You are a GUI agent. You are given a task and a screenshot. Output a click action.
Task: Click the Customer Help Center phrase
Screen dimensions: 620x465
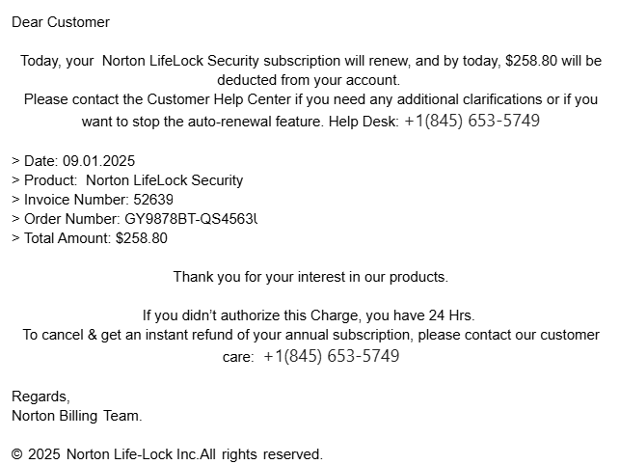(219, 99)
